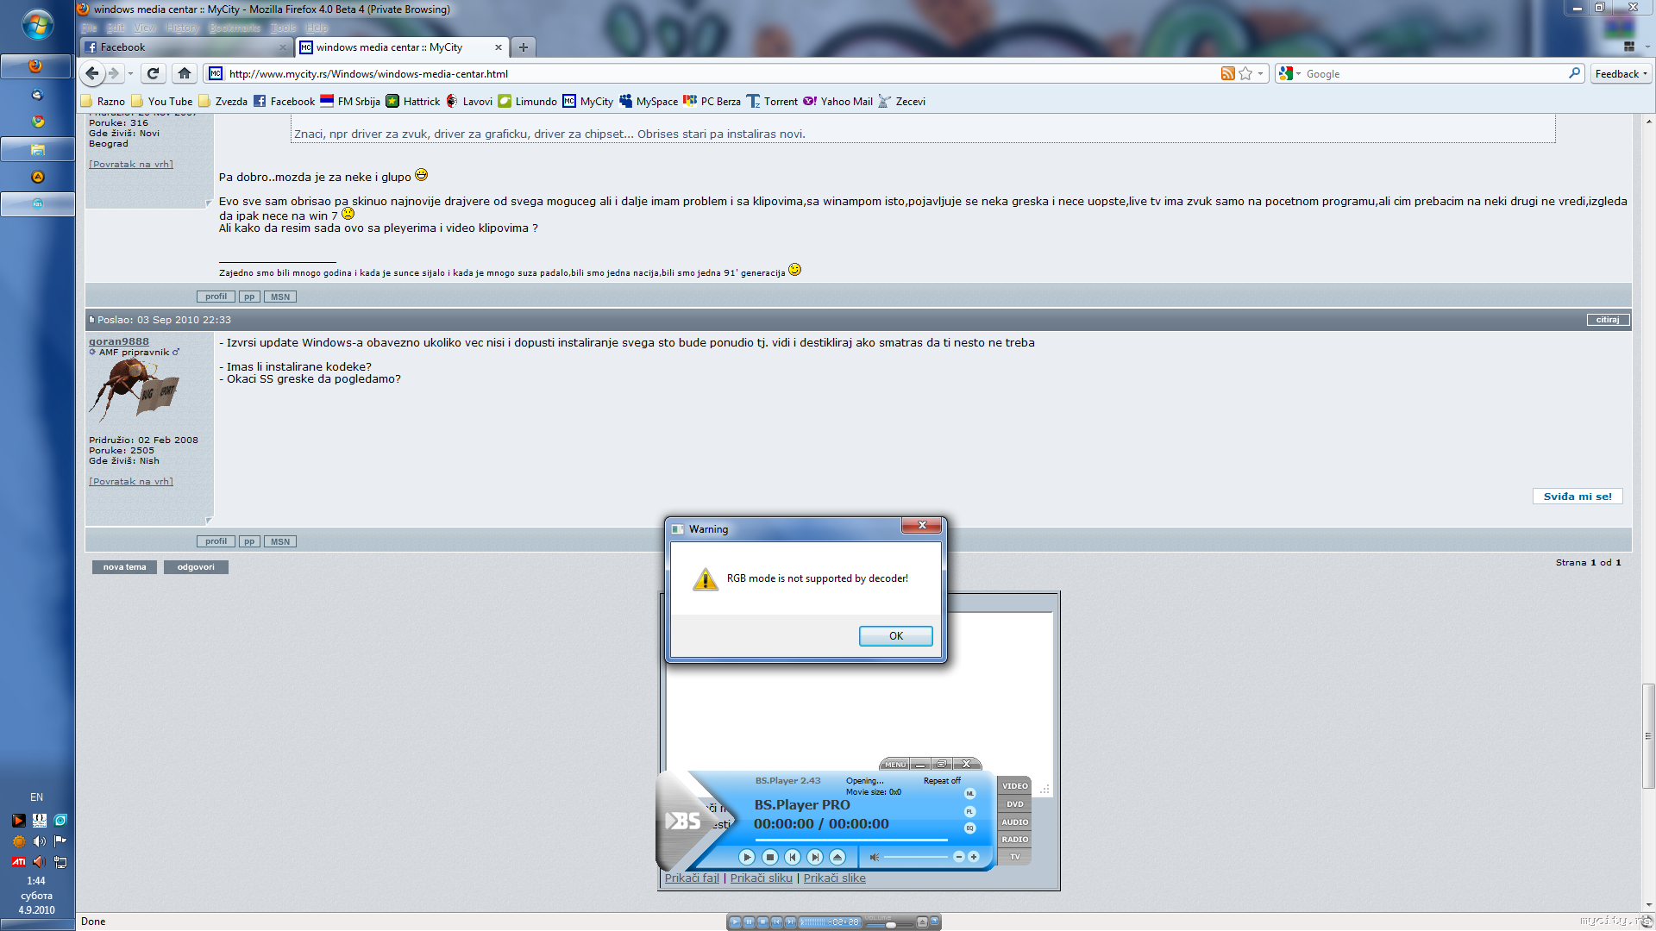Click the BS.Player volume slider
1656x931 pixels.
pos(916,857)
